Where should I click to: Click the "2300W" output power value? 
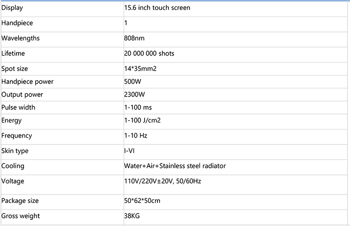pyautogui.click(x=134, y=94)
